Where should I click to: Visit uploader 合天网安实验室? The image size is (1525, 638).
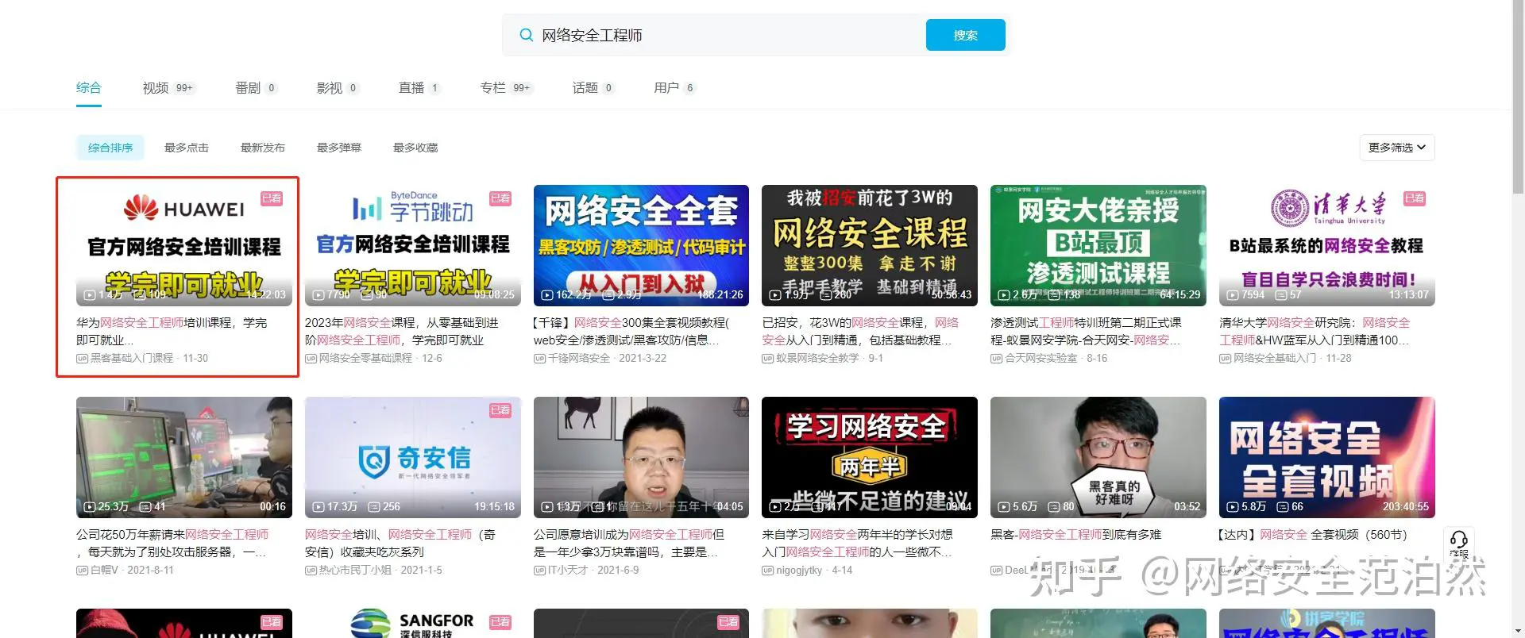coord(1041,359)
